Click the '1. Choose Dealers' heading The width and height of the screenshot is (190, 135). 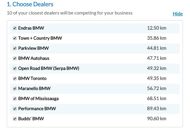click(x=30, y=4)
